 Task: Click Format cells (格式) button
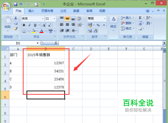(x=127, y=28)
